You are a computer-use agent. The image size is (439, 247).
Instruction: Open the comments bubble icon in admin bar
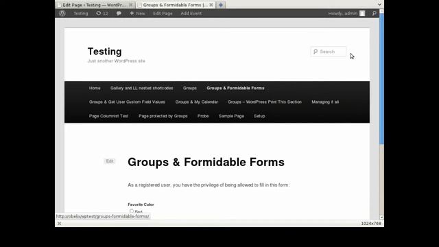(x=119, y=14)
